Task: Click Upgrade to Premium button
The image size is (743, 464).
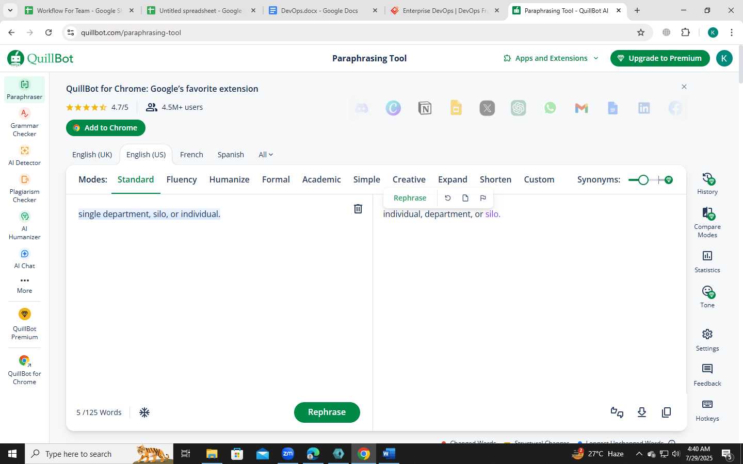Action: coord(660,58)
